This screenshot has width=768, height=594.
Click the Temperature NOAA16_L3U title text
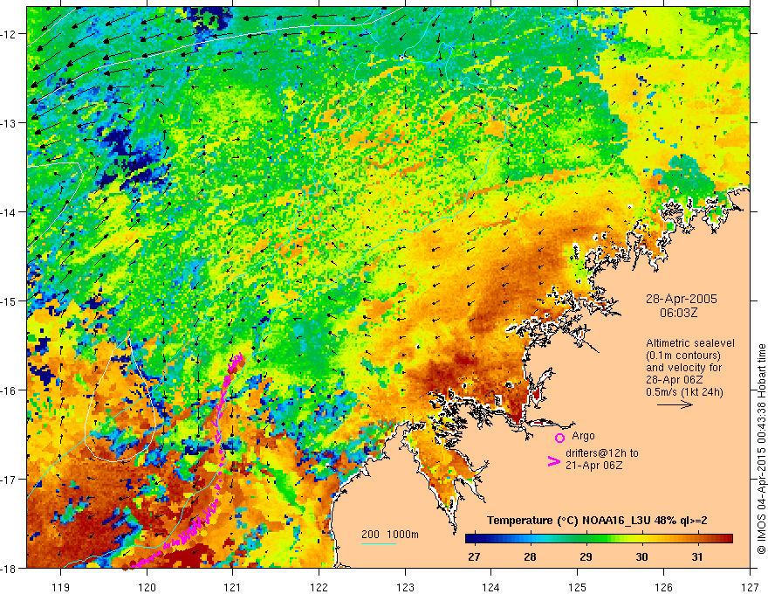597,521
